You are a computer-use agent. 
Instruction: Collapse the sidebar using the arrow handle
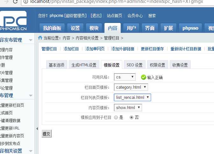pyautogui.click(x=37, y=128)
